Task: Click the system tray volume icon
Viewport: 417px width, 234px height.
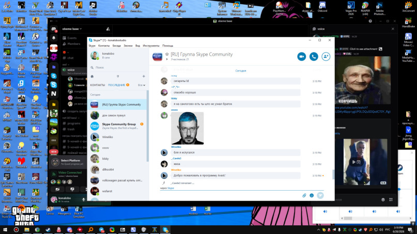Action: click(381, 230)
